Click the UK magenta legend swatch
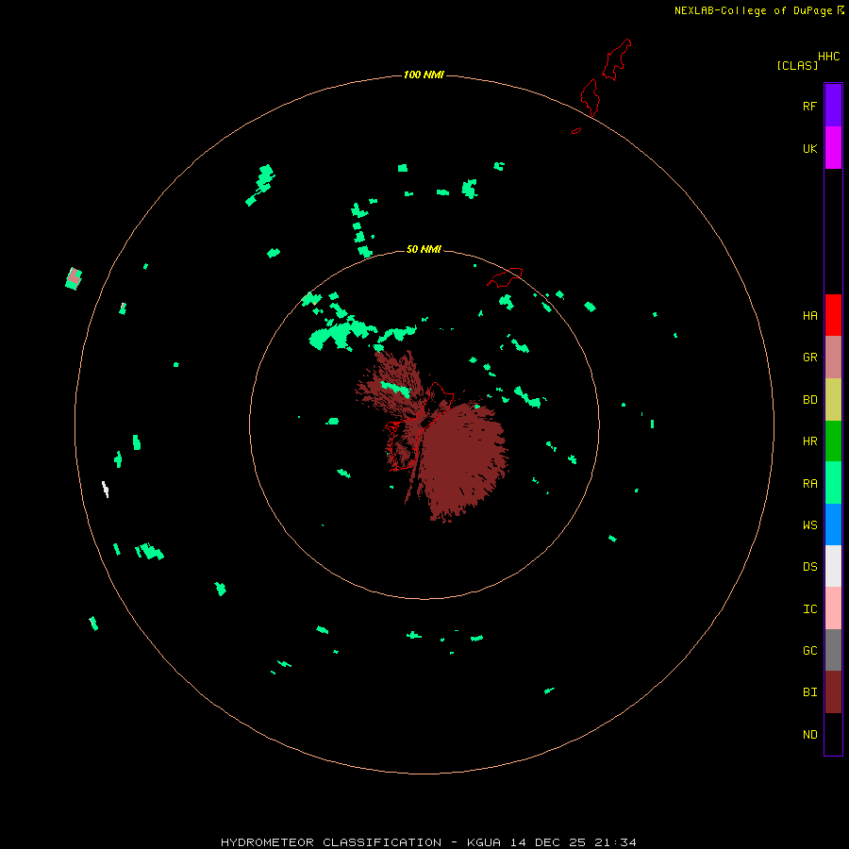The height and width of the screenshot is (849, 849). (833, 148)
